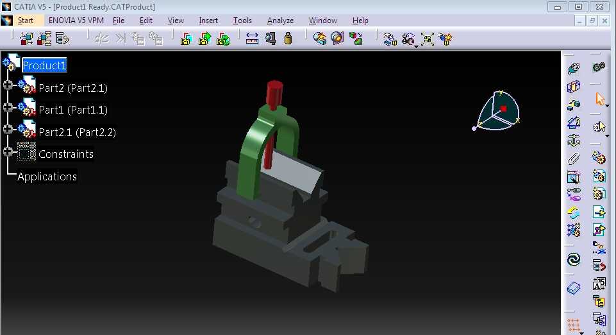Select the red screw top in the 3D view

[x=274, y=94]
